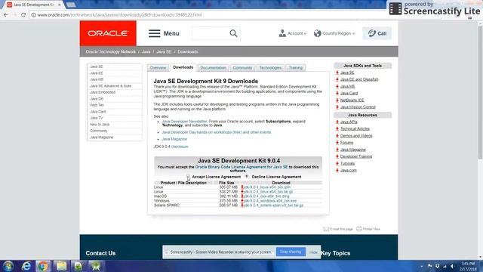Click the Oracle logo
The height and width of the screenshot is (272, 483).
108,33
